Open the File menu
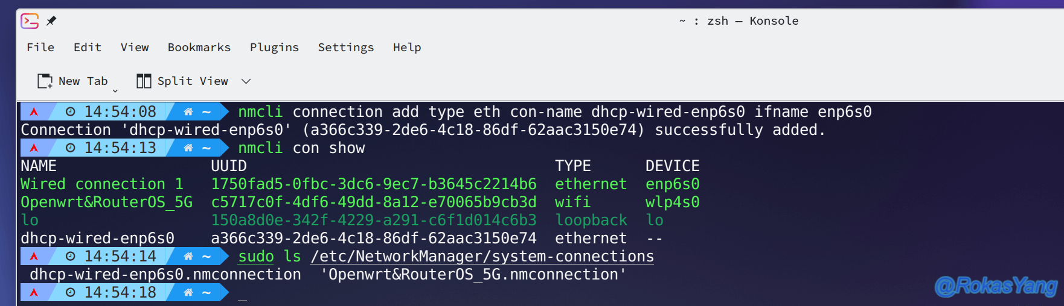 (40, 47)
